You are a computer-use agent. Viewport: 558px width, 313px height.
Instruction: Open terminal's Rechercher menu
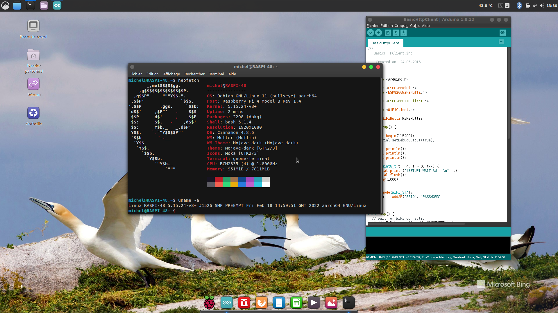point(194,74)
